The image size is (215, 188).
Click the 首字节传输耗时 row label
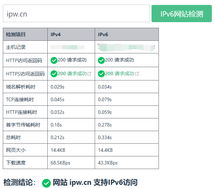(x=23, y=125)
